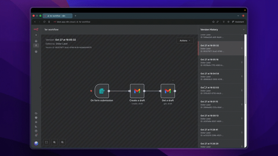
Task: Select version Oct 27 at 16:04:54
Action: (221, 76)
